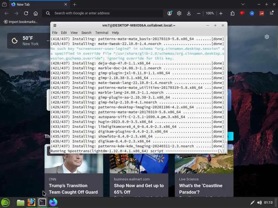Open new tab page personalize gear

click(267, 37)
